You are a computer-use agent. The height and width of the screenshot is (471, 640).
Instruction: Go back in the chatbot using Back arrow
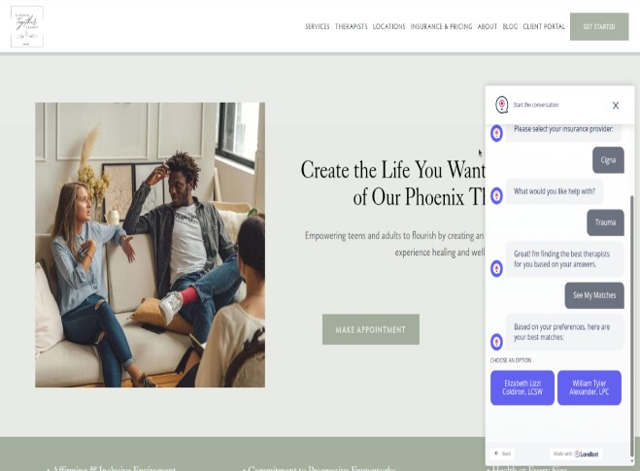click(x=502, y=454)
